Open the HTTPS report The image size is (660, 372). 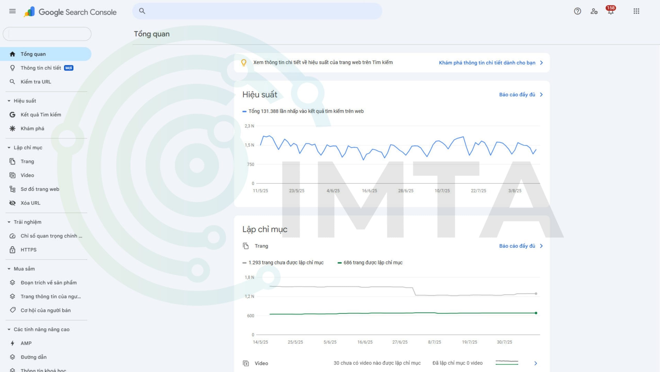[29, 250]
